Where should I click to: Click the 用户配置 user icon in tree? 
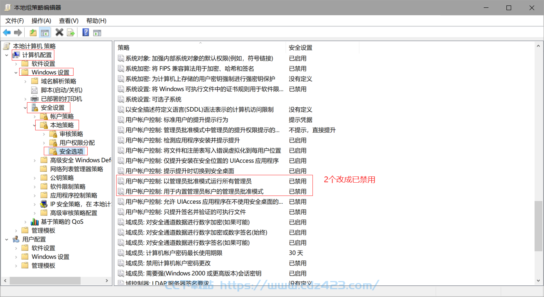(16, 239)
